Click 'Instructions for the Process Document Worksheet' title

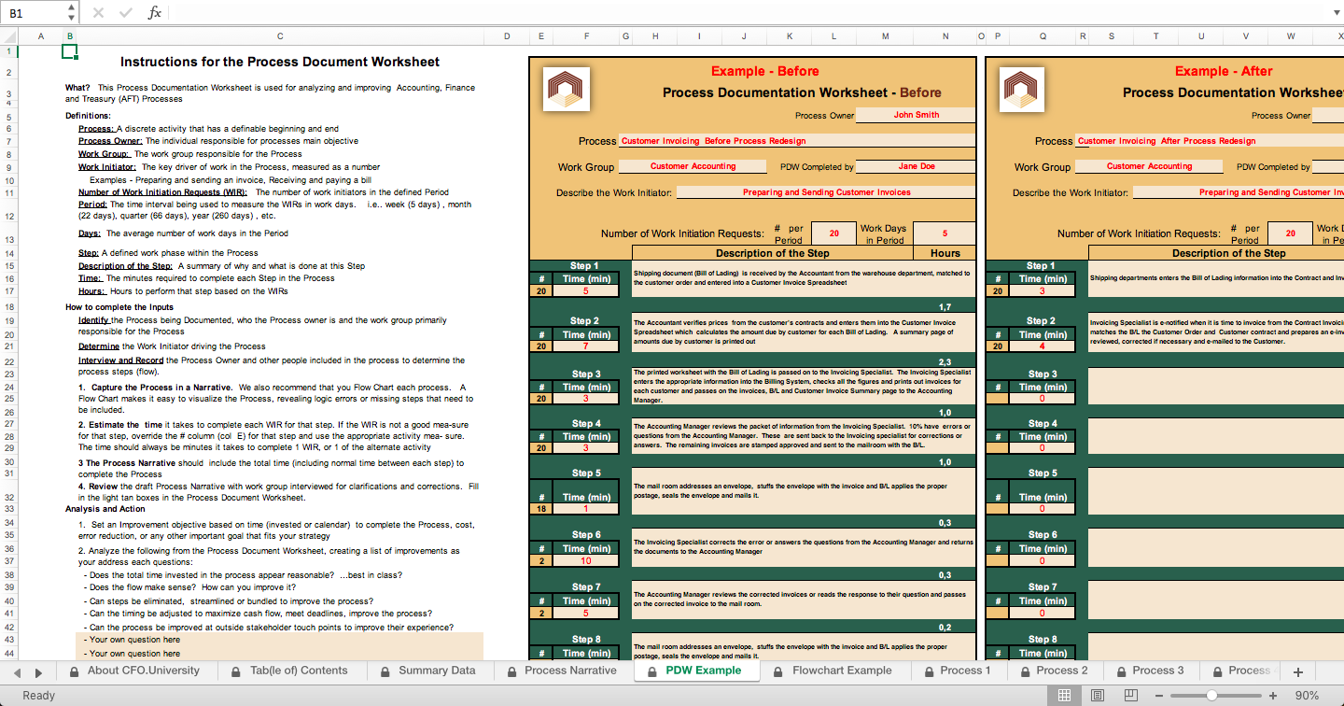point(280,62)
